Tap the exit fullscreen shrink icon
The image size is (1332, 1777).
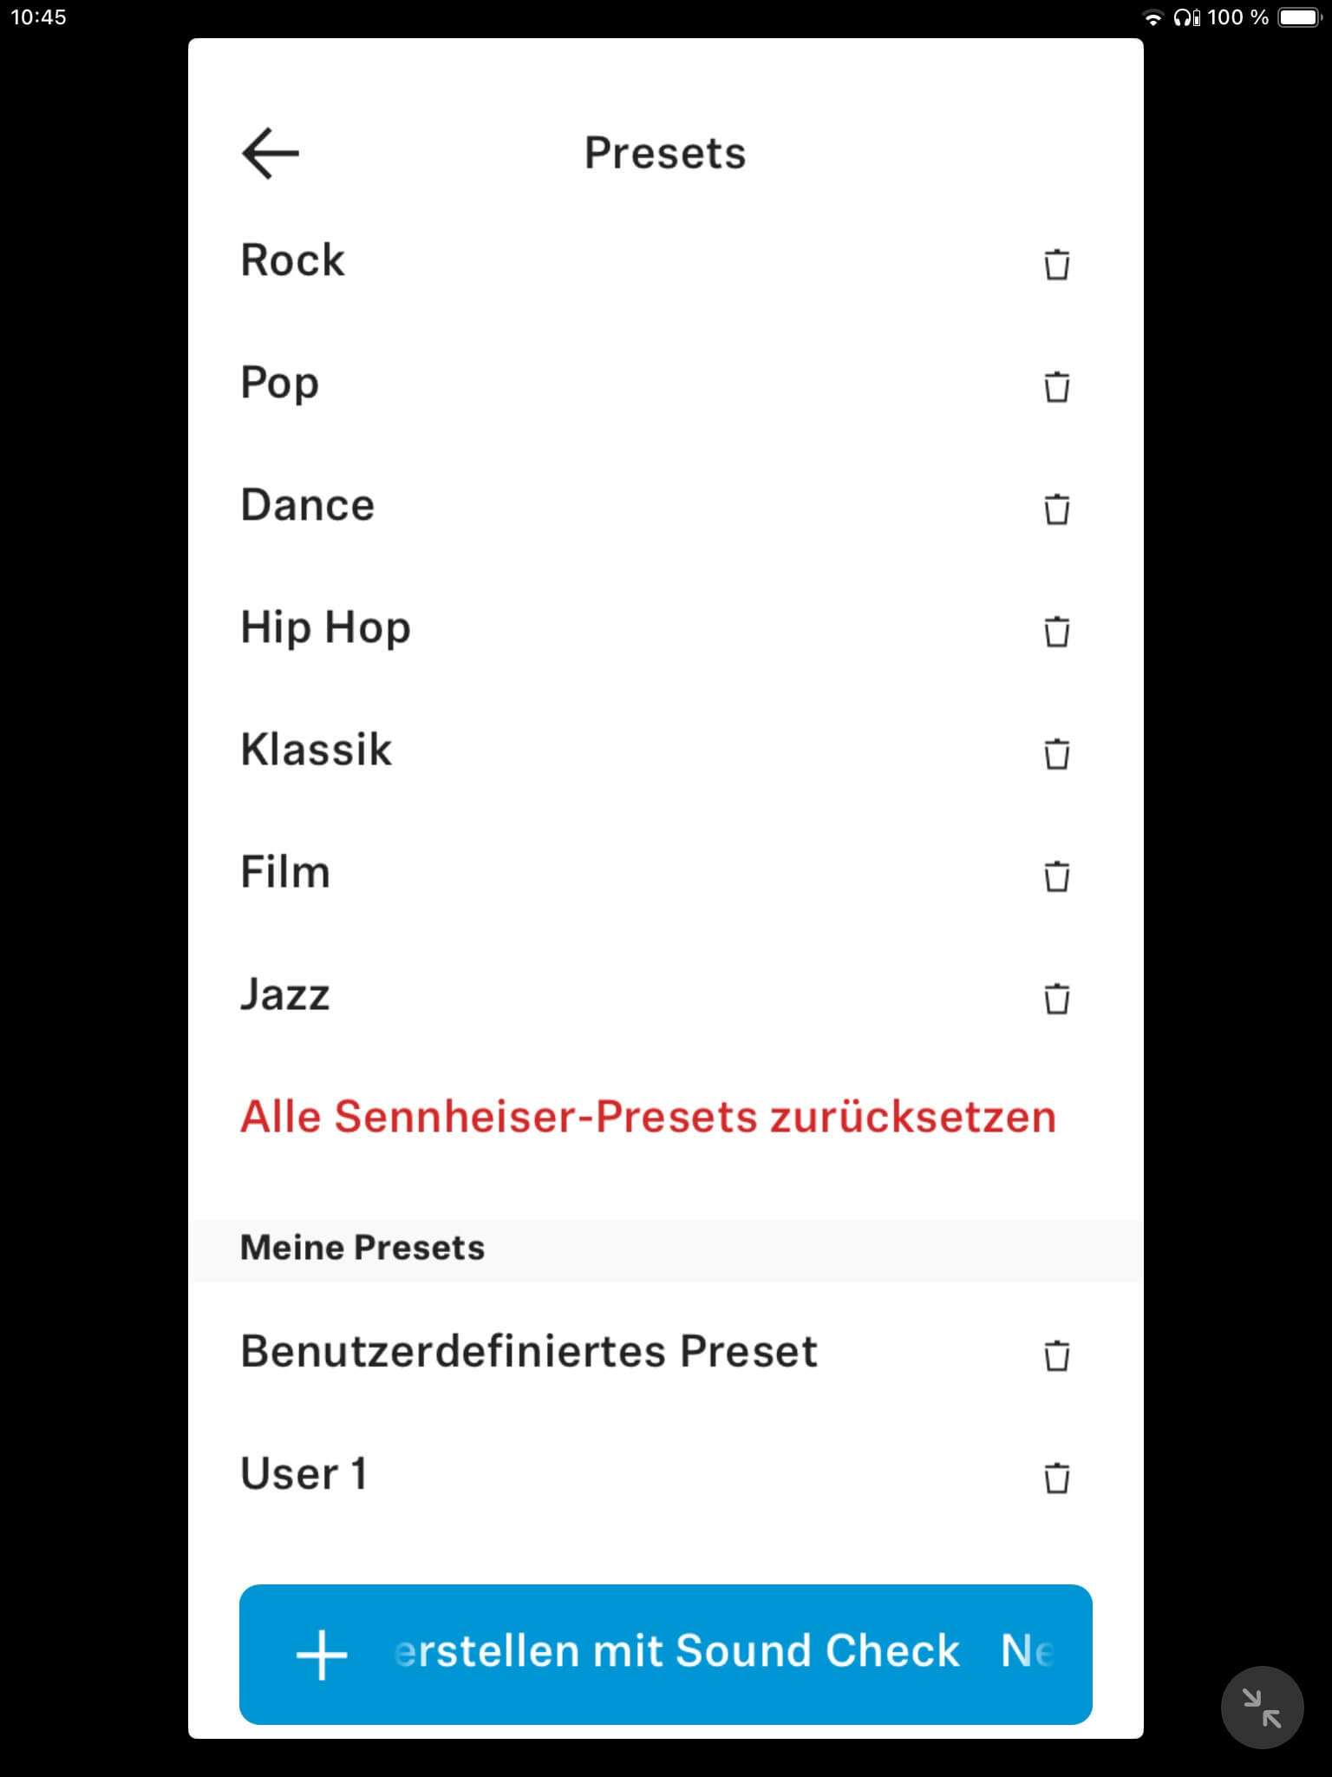1262,1707
